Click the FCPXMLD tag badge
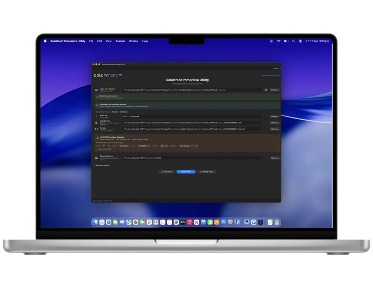Viewport: 373px width, 287px height. 123,112
